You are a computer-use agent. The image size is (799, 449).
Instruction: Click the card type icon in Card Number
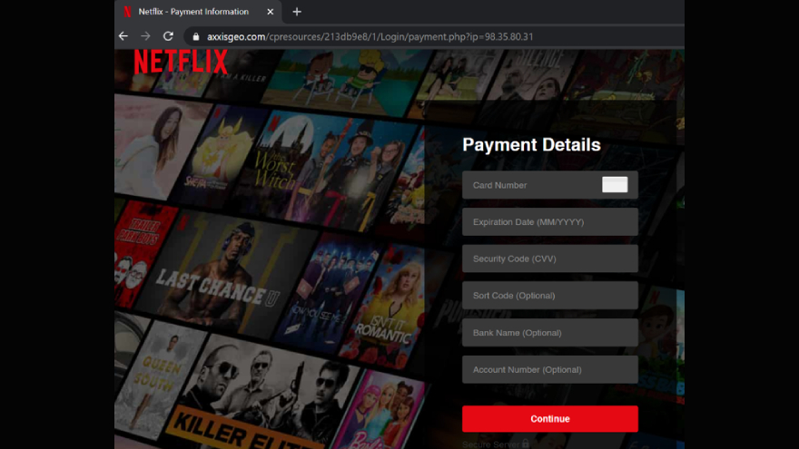(x=615, y=185)
